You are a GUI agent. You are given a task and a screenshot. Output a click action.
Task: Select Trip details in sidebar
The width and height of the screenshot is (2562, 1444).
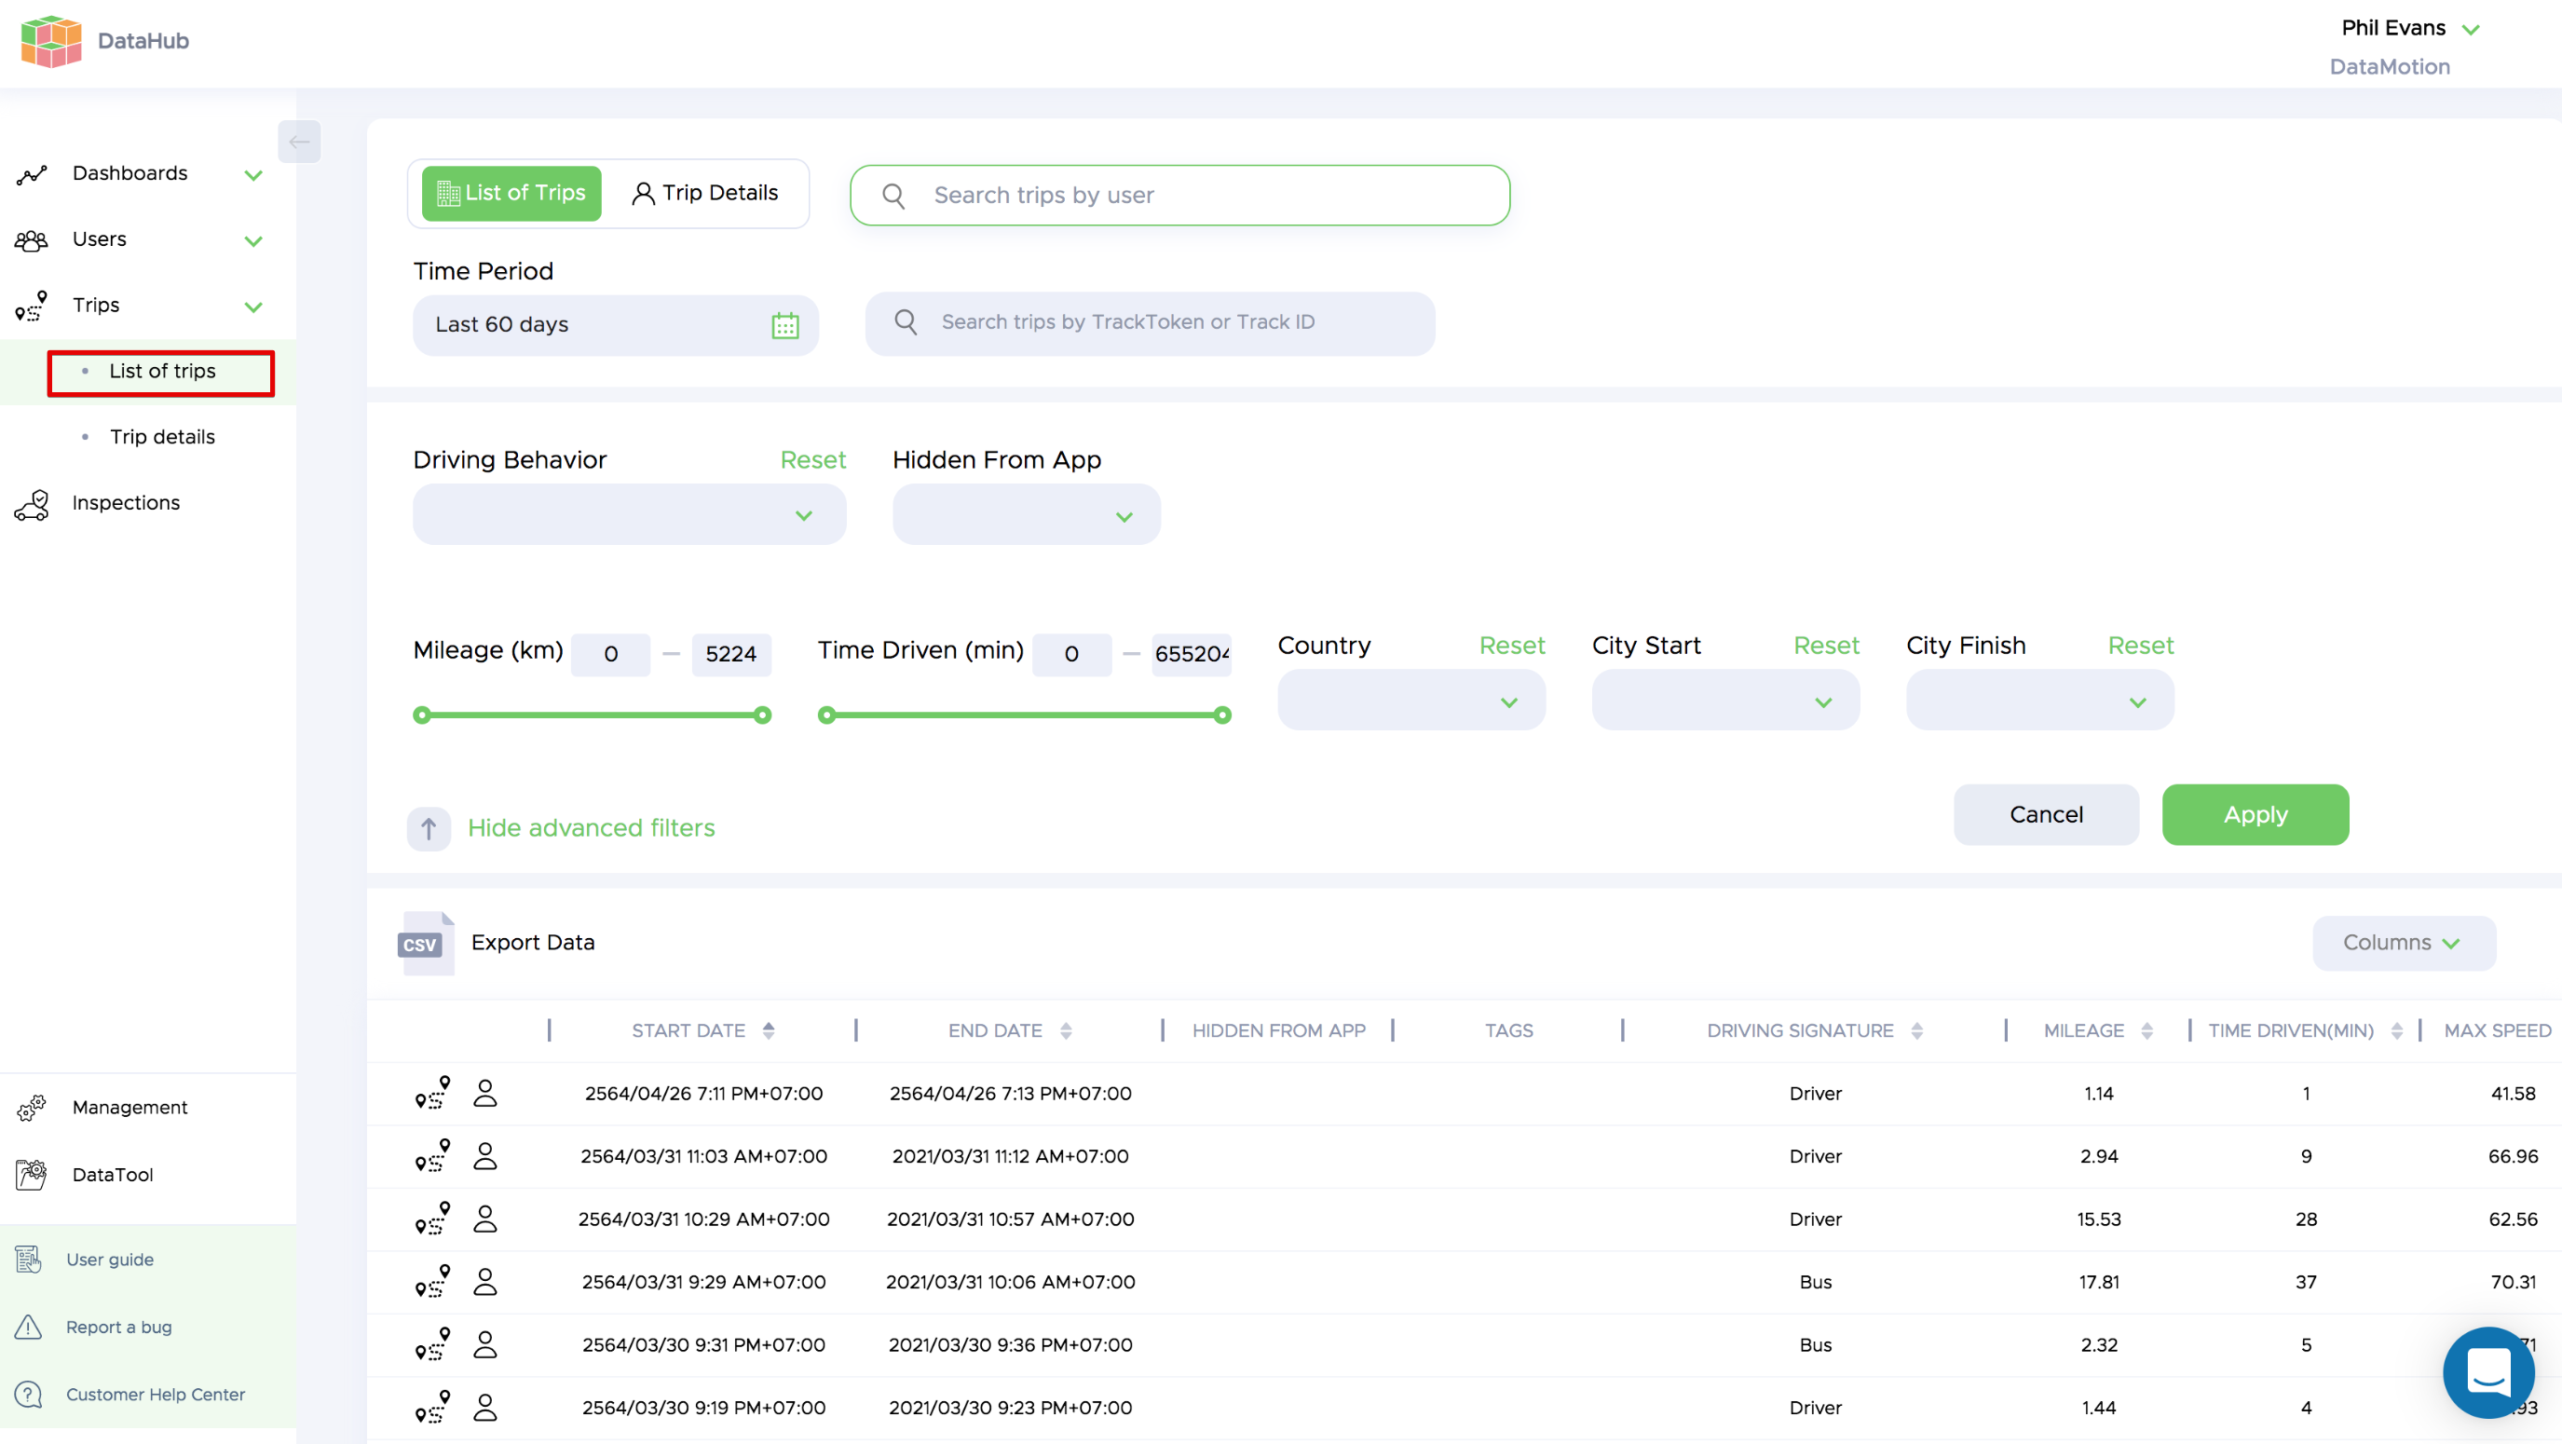pos(162,437)
